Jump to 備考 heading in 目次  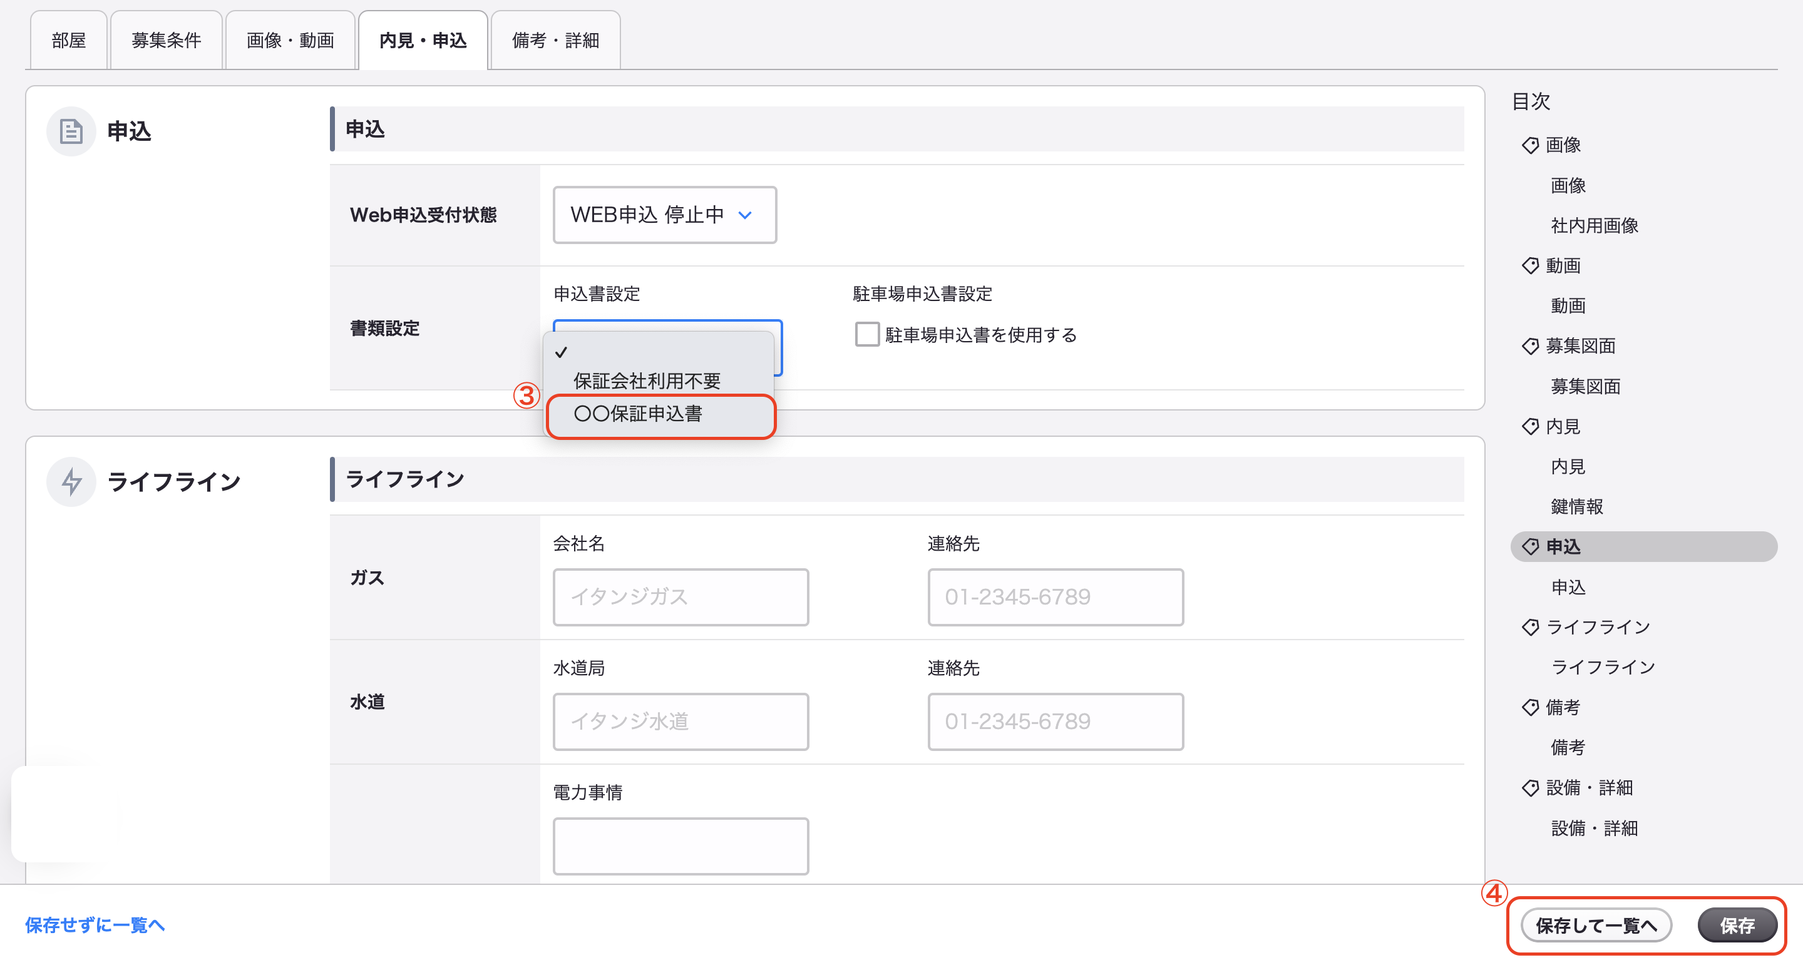[x=1563, y=708]
